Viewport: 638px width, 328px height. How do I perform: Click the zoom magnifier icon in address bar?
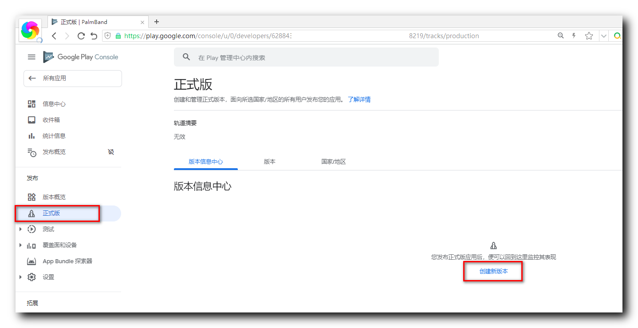pos(561,36)
